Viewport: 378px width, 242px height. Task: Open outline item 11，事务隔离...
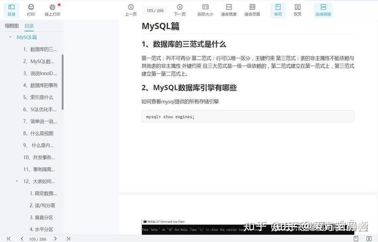[39, 169]
